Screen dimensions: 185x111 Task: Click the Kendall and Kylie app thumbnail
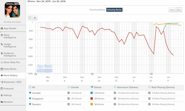click(12, 10)
